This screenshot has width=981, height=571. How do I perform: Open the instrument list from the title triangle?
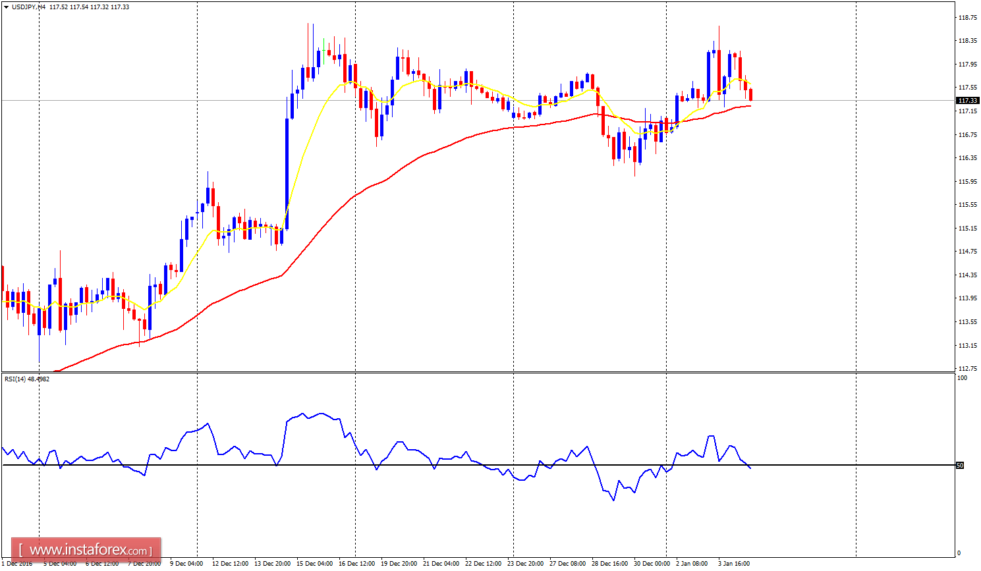tap(7, 7)
